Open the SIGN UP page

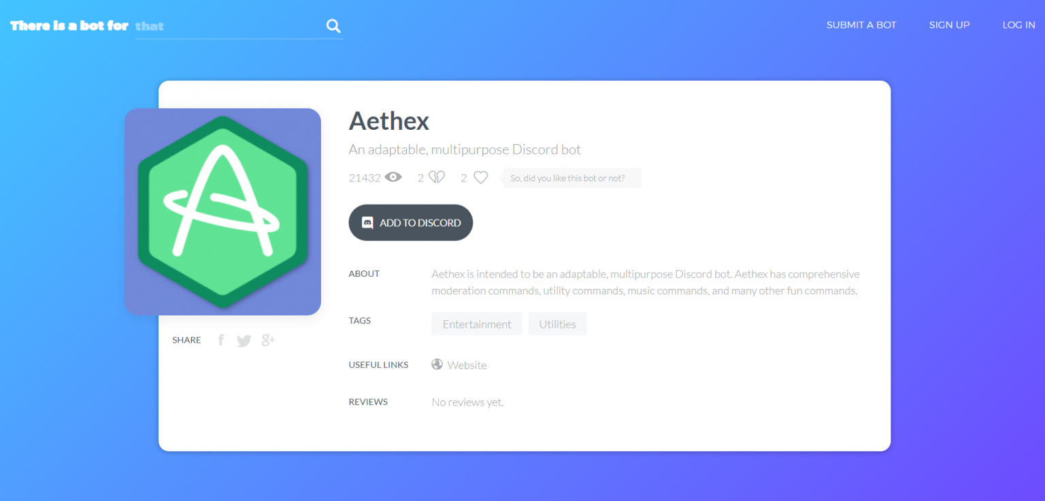point(949,24)
